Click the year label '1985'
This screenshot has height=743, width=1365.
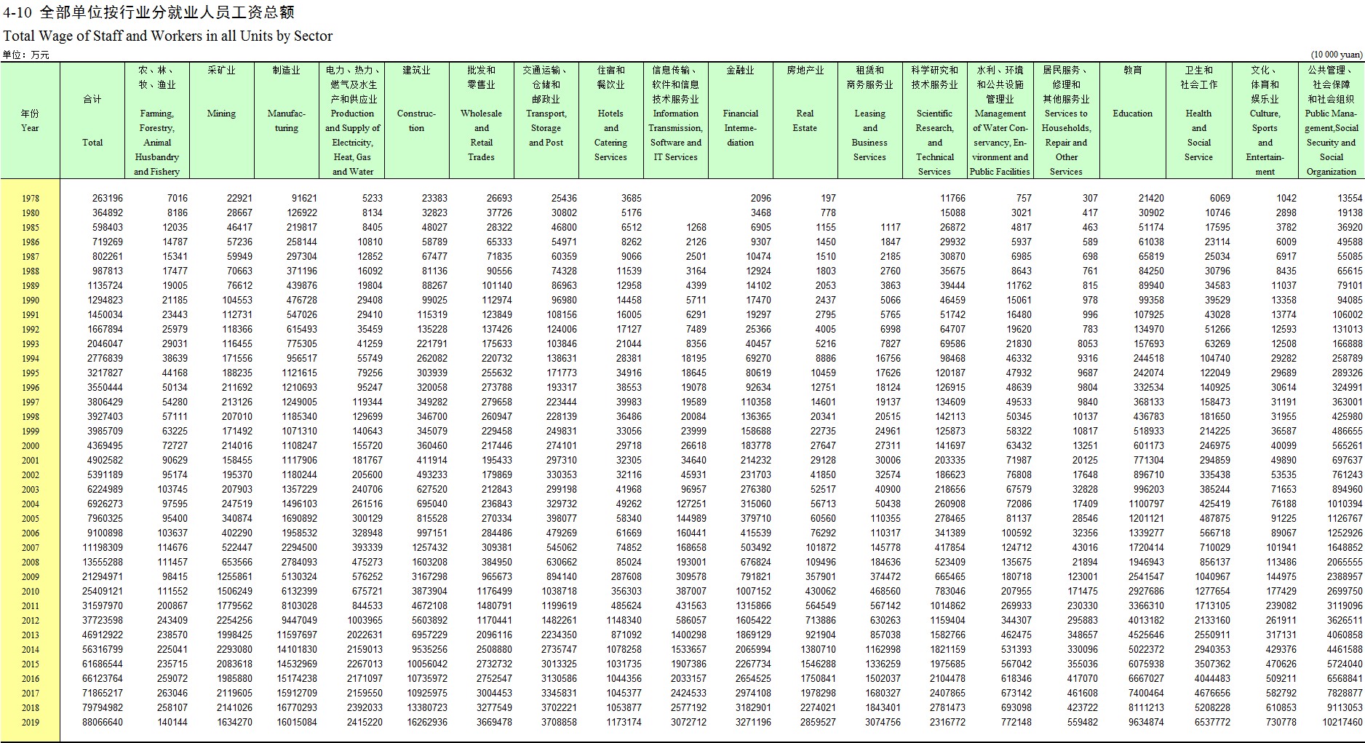point(30,228)
